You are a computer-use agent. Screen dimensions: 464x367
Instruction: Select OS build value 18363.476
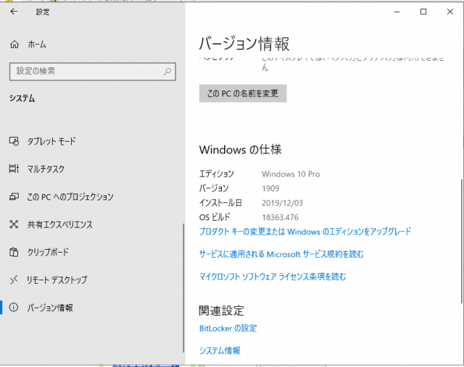(x=280, y=217)
